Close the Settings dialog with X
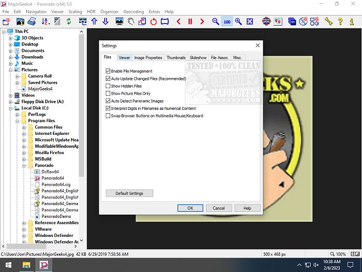 click(x=258, y=45)
